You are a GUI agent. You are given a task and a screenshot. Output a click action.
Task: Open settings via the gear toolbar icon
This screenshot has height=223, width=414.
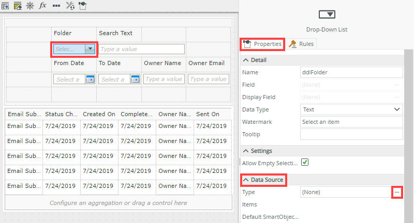pos(30,6)
